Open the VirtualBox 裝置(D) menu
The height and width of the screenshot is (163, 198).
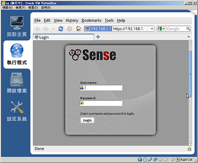pos(33,8)
